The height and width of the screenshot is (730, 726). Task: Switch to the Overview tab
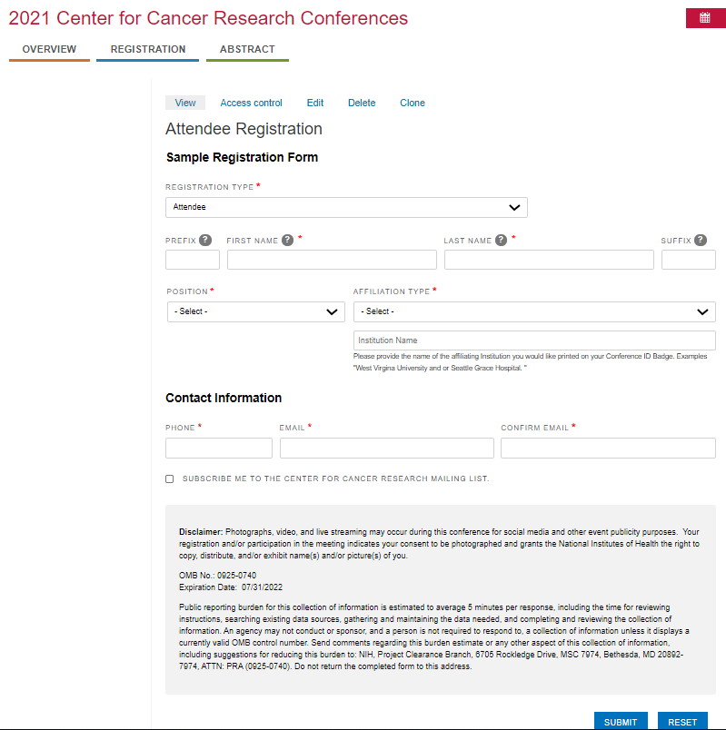coord(49,49)
